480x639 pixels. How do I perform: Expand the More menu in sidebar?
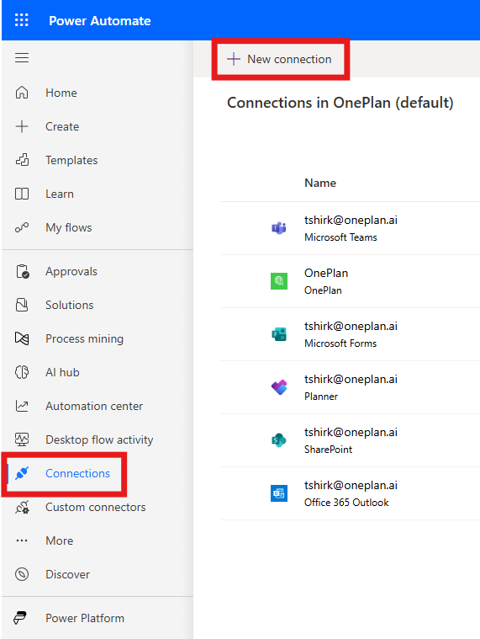click(x=59, y=540)
